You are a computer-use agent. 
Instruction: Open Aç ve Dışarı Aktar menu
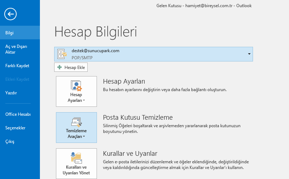[20, 49]
